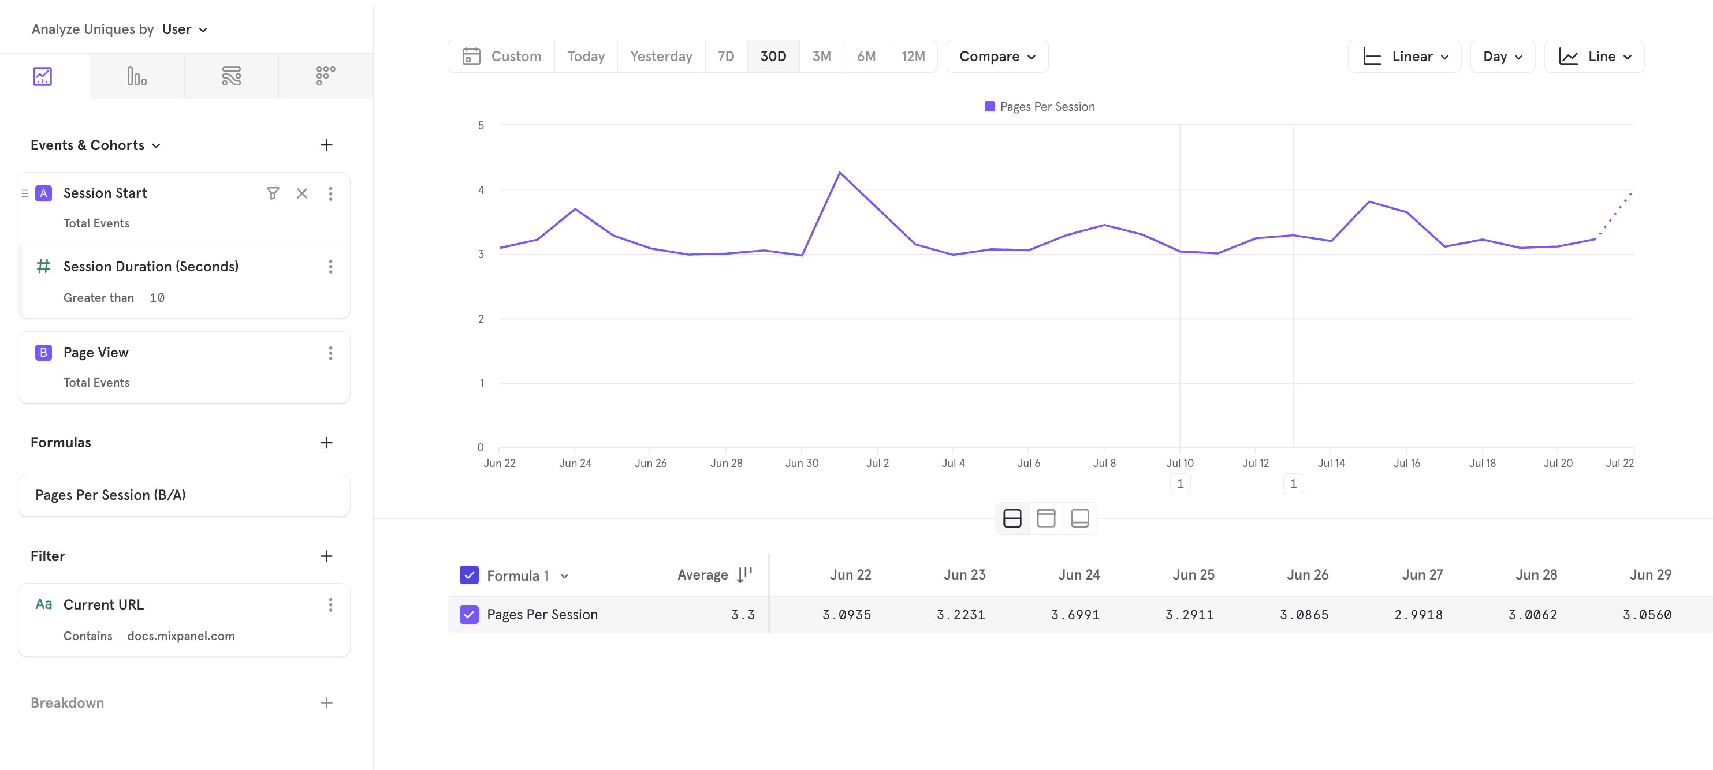
Task: Select the 7D date range tab
Action: tap(725, 57)
